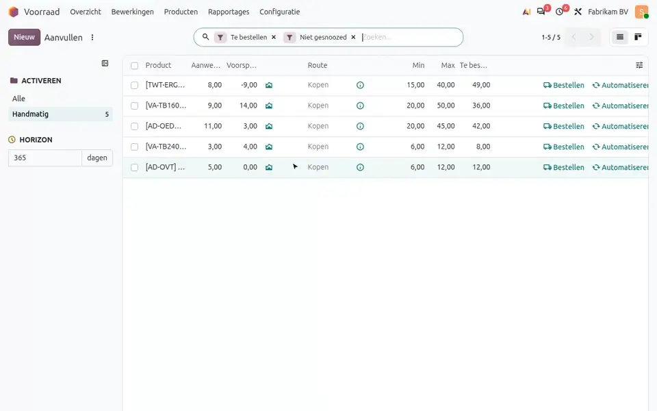Show replenishment info for AD-OED row
This screenshot has width=657, height=411.
[x=360, y=126]
